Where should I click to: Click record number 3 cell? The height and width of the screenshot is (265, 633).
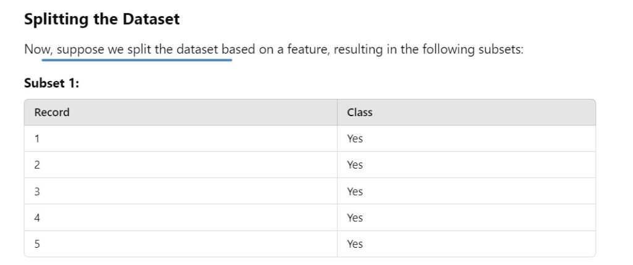pos(37,191)
